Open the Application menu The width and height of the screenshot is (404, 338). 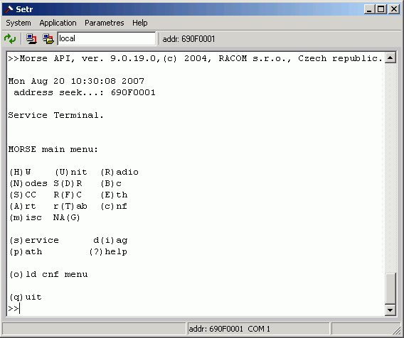tap(58, 23)
